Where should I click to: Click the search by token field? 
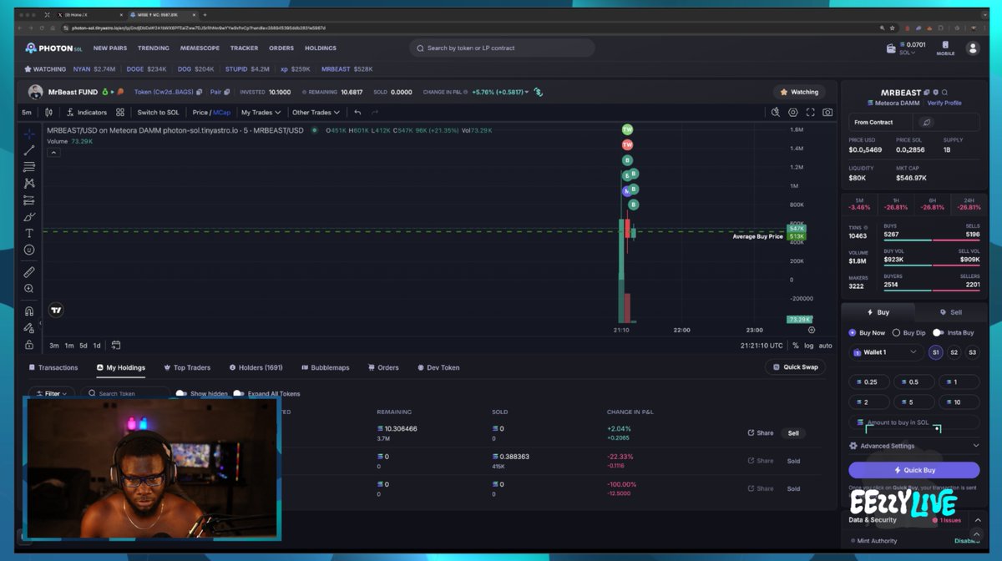coord(502,48)
